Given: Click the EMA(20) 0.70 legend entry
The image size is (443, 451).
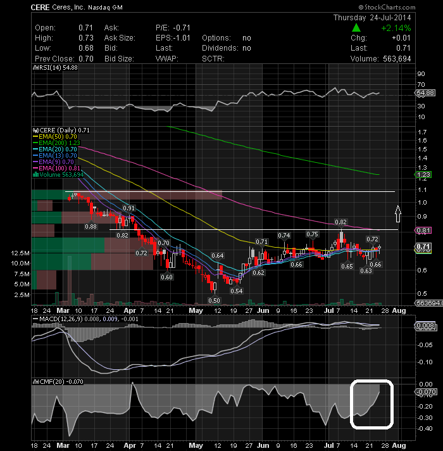Looking at the screenshot, I should [x=55, y=149].
